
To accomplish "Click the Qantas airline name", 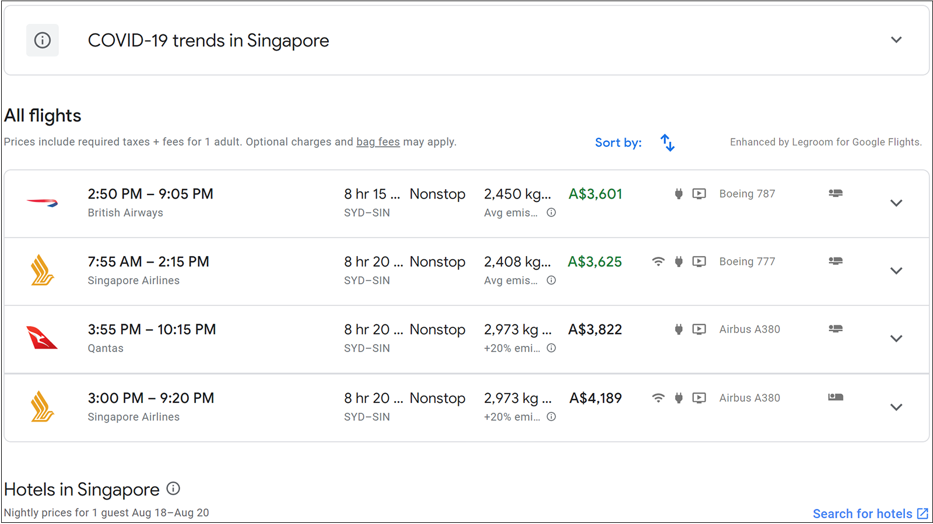I will pyautogui.click(x=106, y=348).
